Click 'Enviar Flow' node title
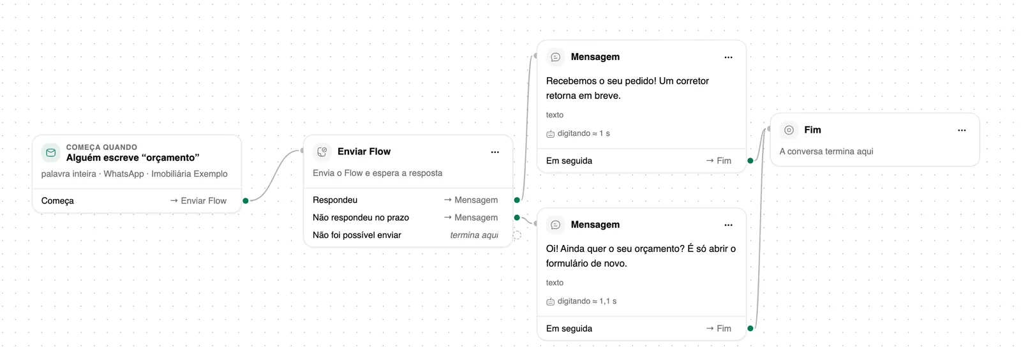Image resolution: width=1021 pixels, height=347 pixels. pos(364,152)
